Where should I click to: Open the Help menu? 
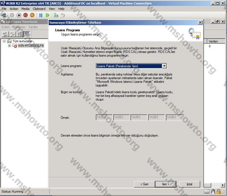click(61, 9)
